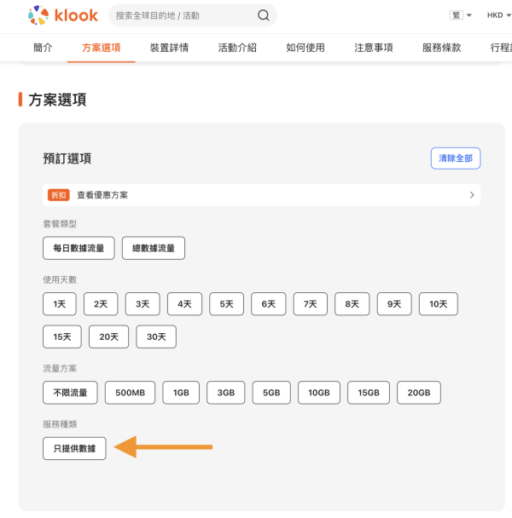Select the 500MB data plan
512x518 pixels.
pos(130,393)
